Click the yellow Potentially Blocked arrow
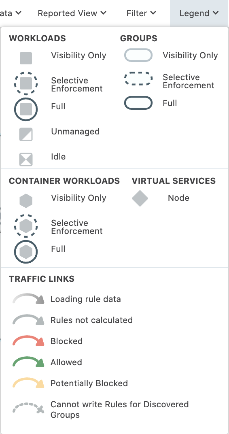The width and height of the screenshot is (229, 434). pyautogui.click(x=28, y=383)
